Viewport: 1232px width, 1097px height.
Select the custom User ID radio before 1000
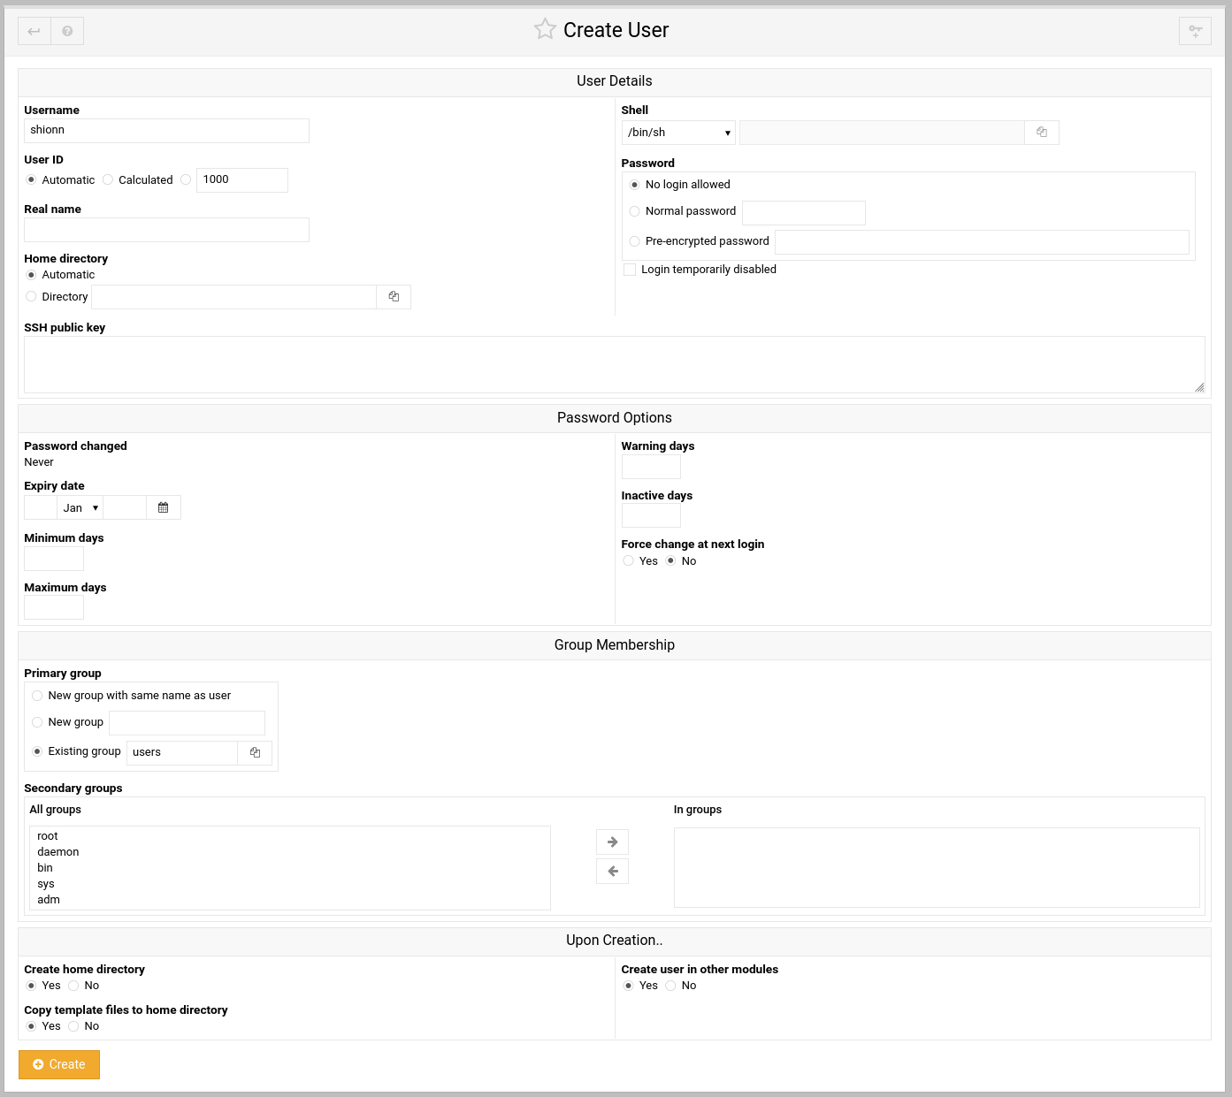point(186,180)
